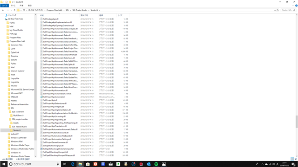This screenshot has width=298, height=167.
Task: Select file Sdl.PackageApi.Implementation.dll
Action: click(57, 22)
